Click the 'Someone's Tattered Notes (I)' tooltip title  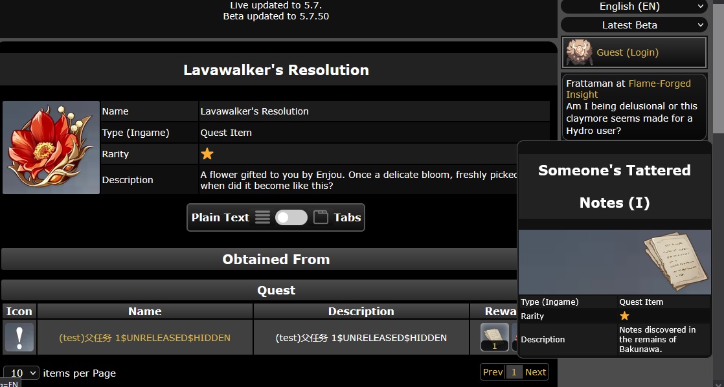615,186
